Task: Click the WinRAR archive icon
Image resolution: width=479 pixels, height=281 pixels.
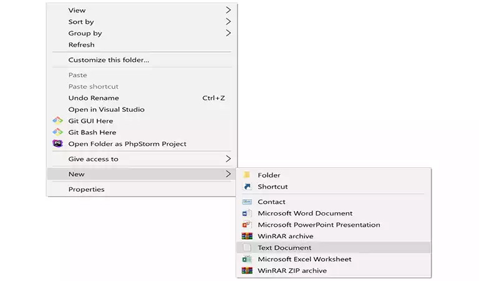Action: (247, 236)
